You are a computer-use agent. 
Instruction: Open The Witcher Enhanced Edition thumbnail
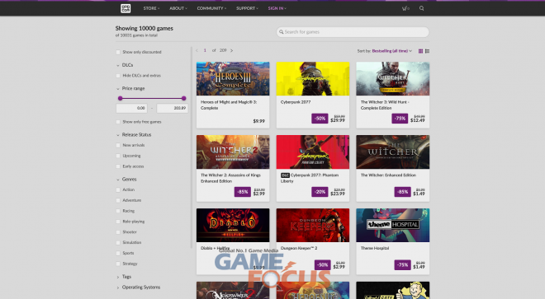393,152
